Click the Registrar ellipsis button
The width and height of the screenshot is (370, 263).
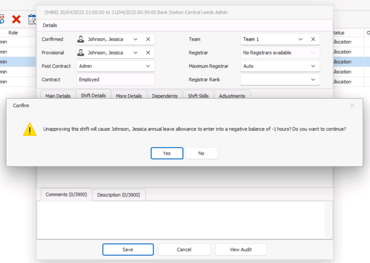(x=313, y=53)
